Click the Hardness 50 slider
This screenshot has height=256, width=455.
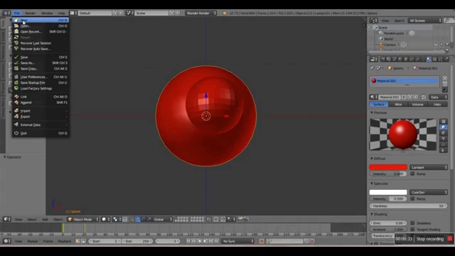[x=408, y=206]
